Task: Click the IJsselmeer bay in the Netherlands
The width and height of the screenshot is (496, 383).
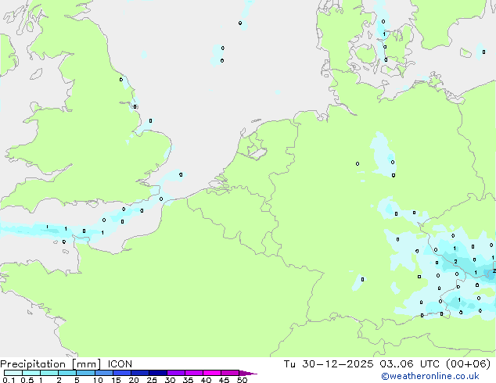Action: (x=254, y=147)
